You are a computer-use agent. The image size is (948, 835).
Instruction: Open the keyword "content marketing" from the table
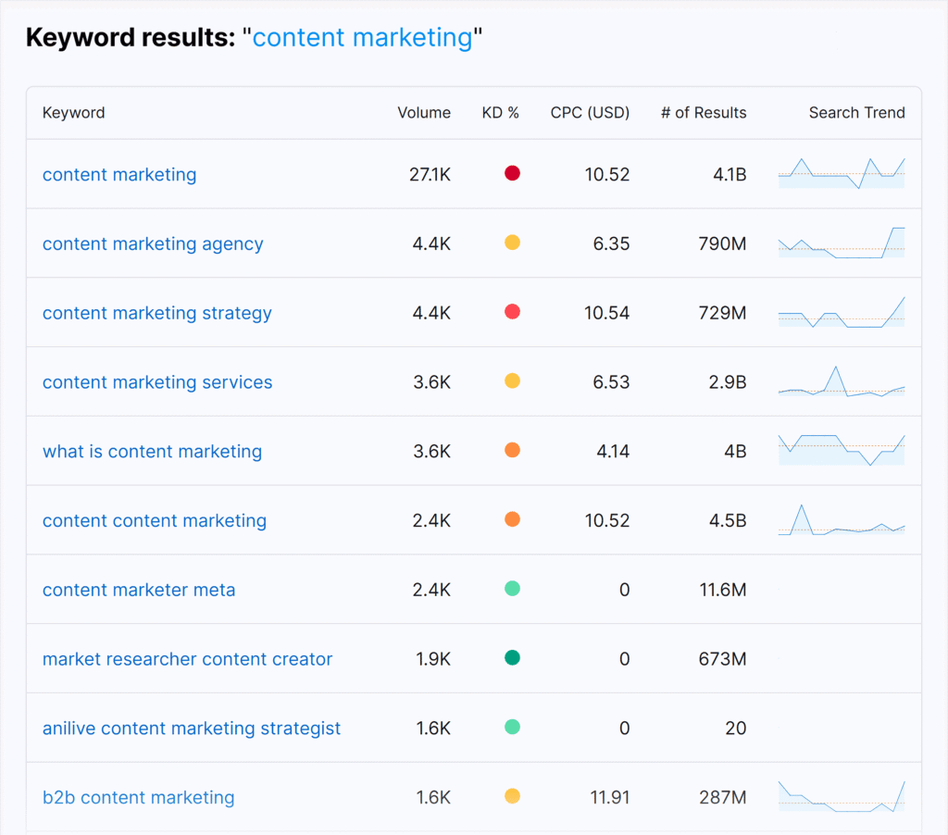click(x=119, y=174)
